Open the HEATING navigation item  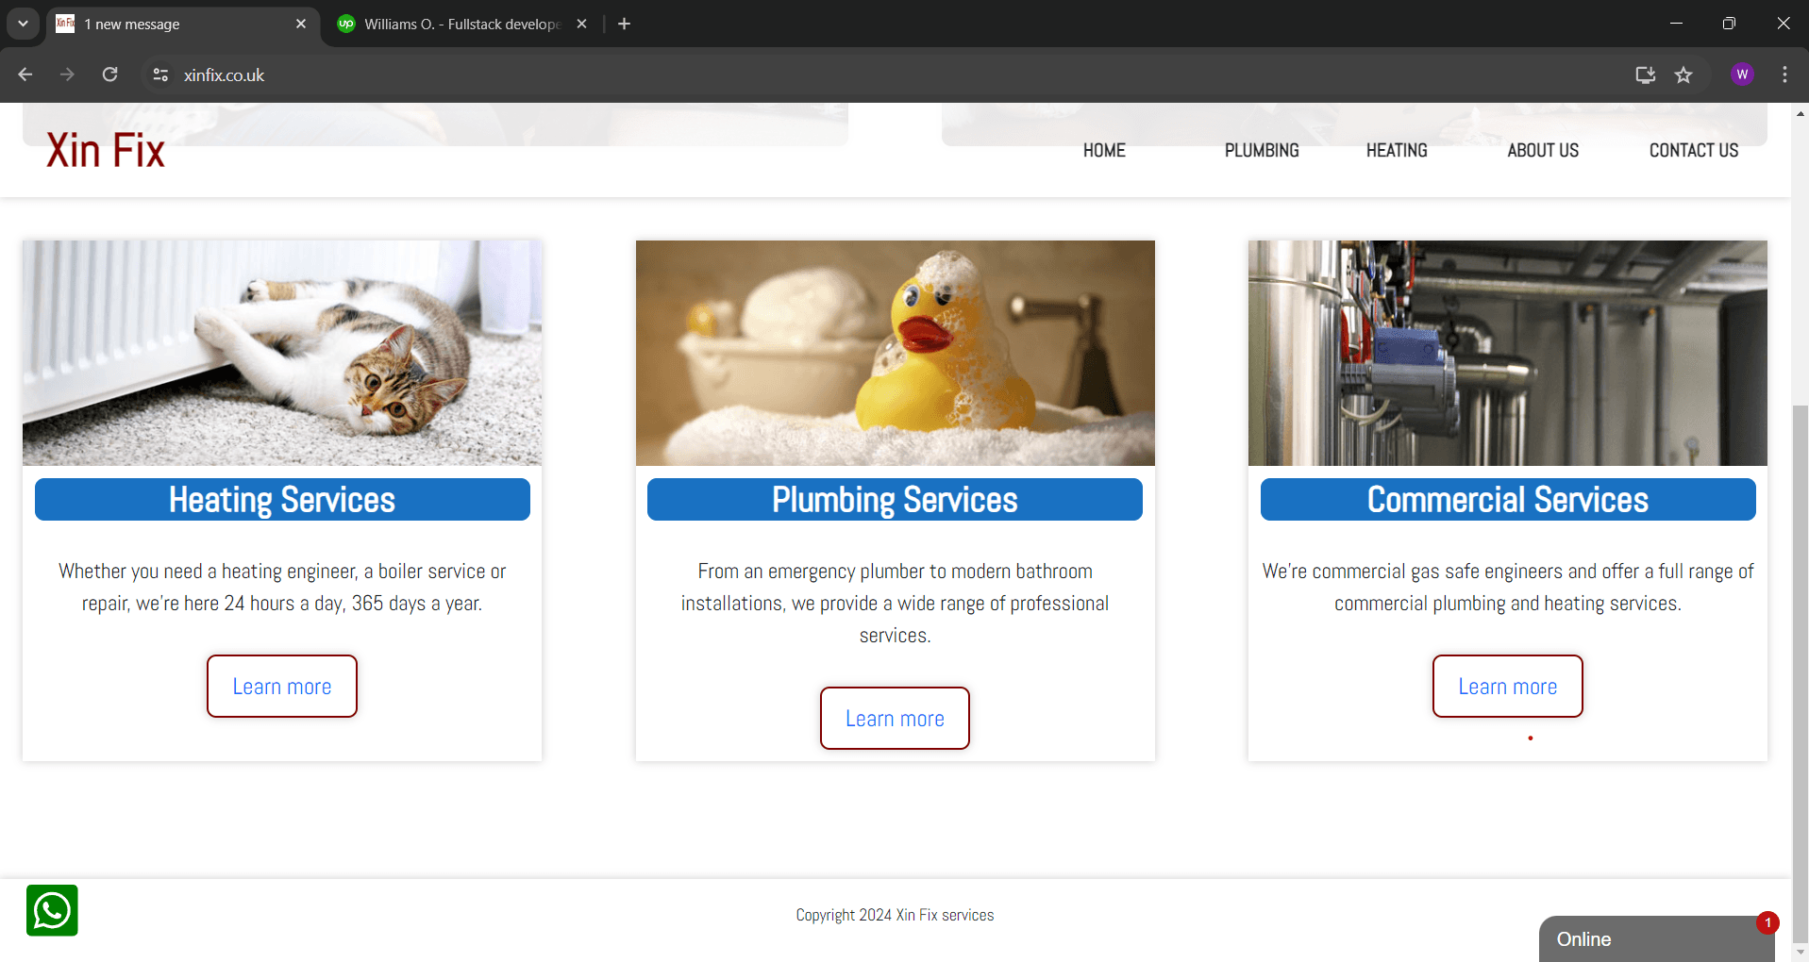tap(1397, 151)
